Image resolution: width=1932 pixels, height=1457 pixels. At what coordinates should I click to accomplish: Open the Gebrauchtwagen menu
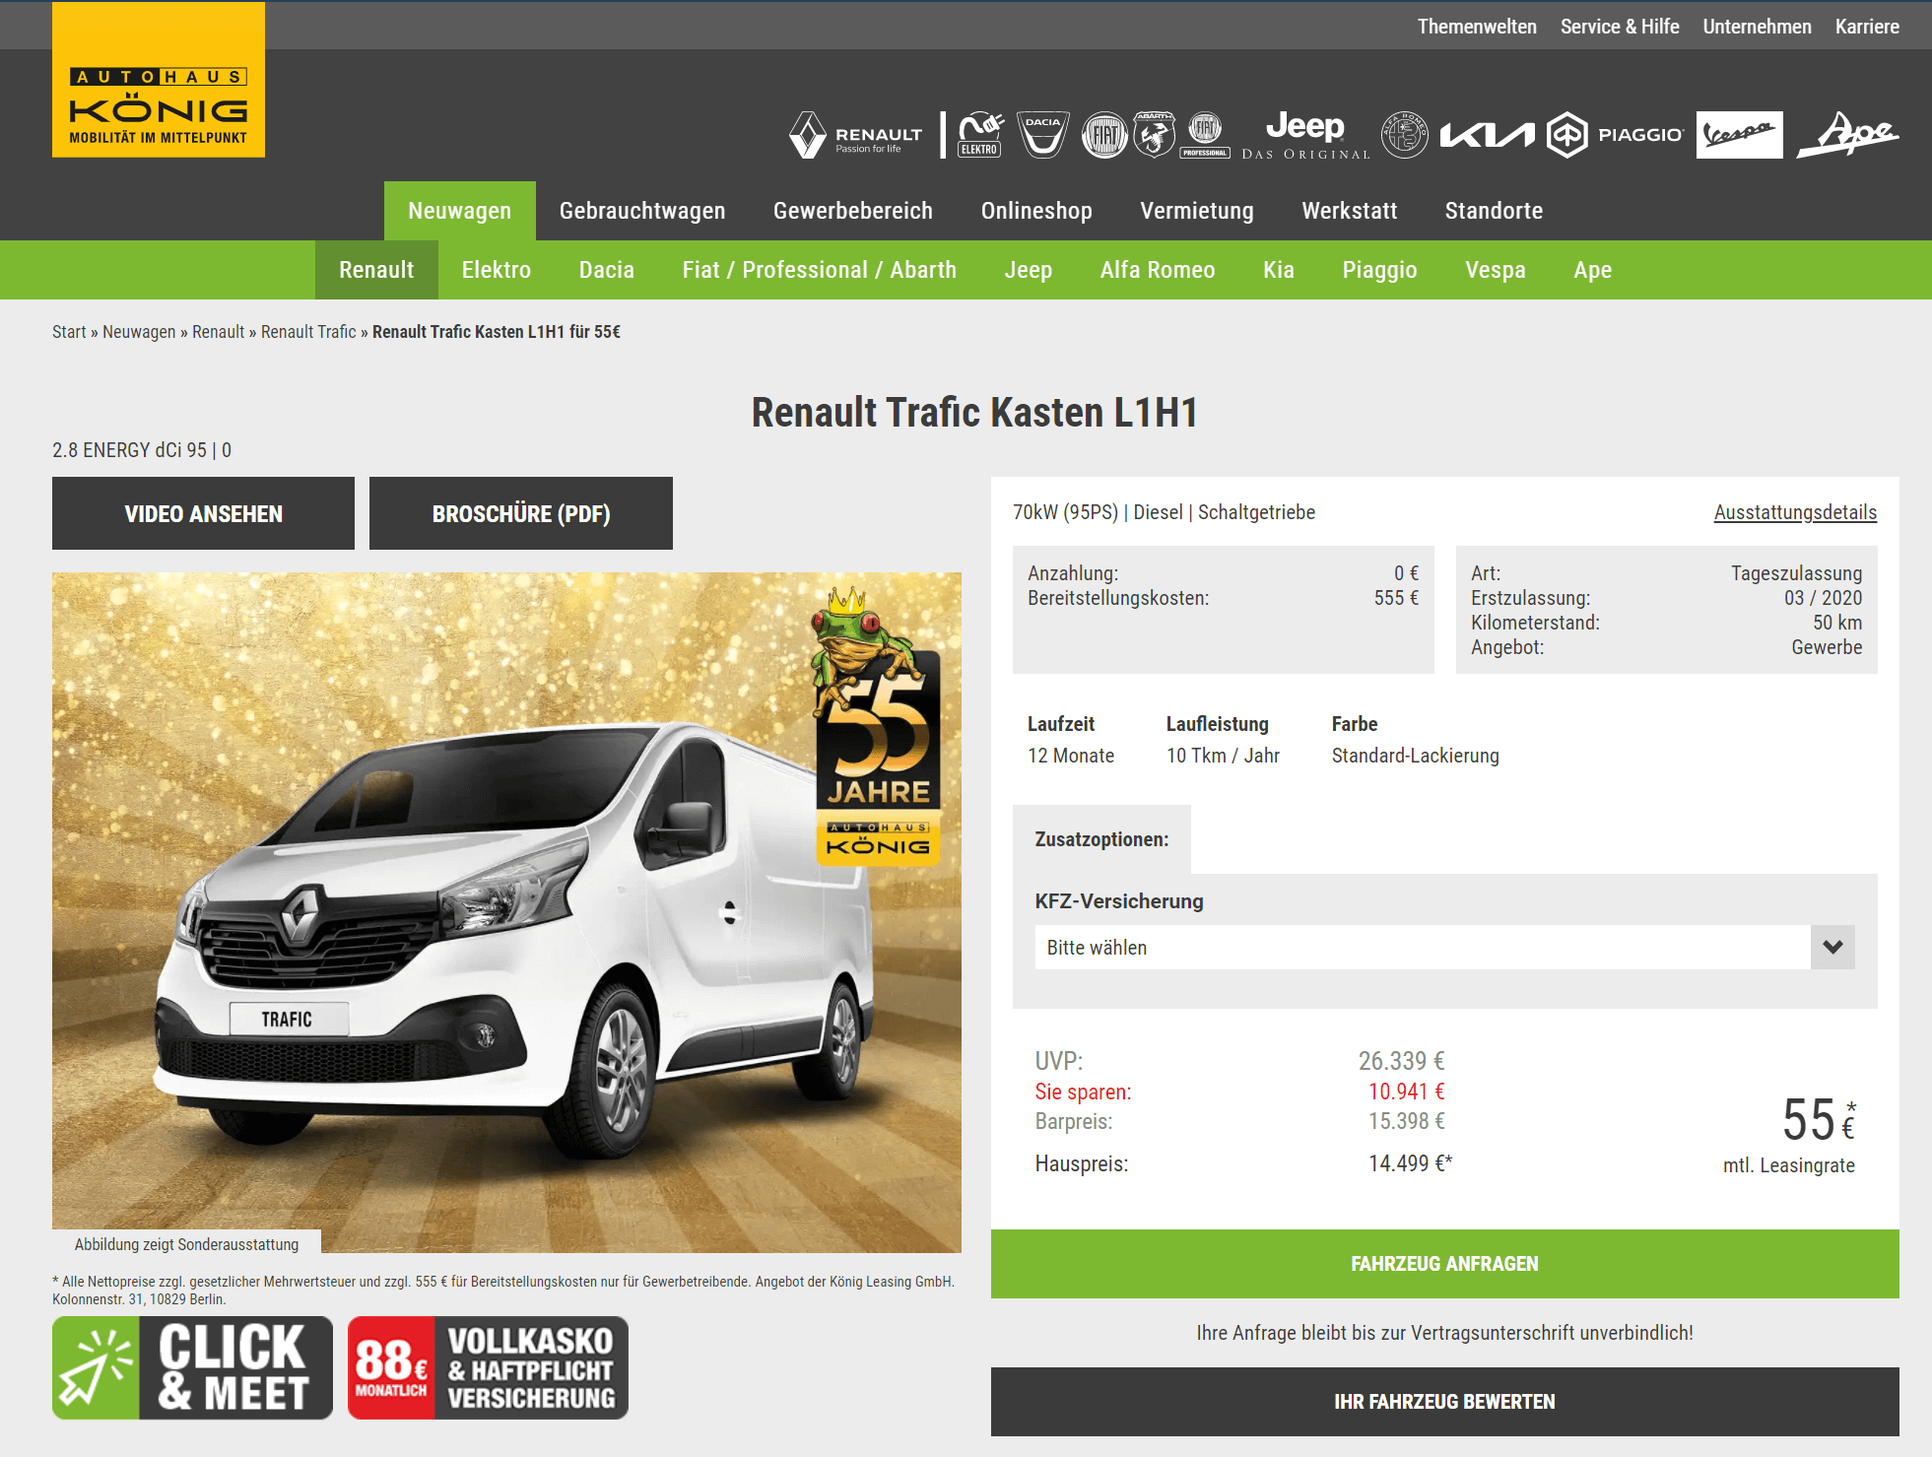click(x=642, y=211)
